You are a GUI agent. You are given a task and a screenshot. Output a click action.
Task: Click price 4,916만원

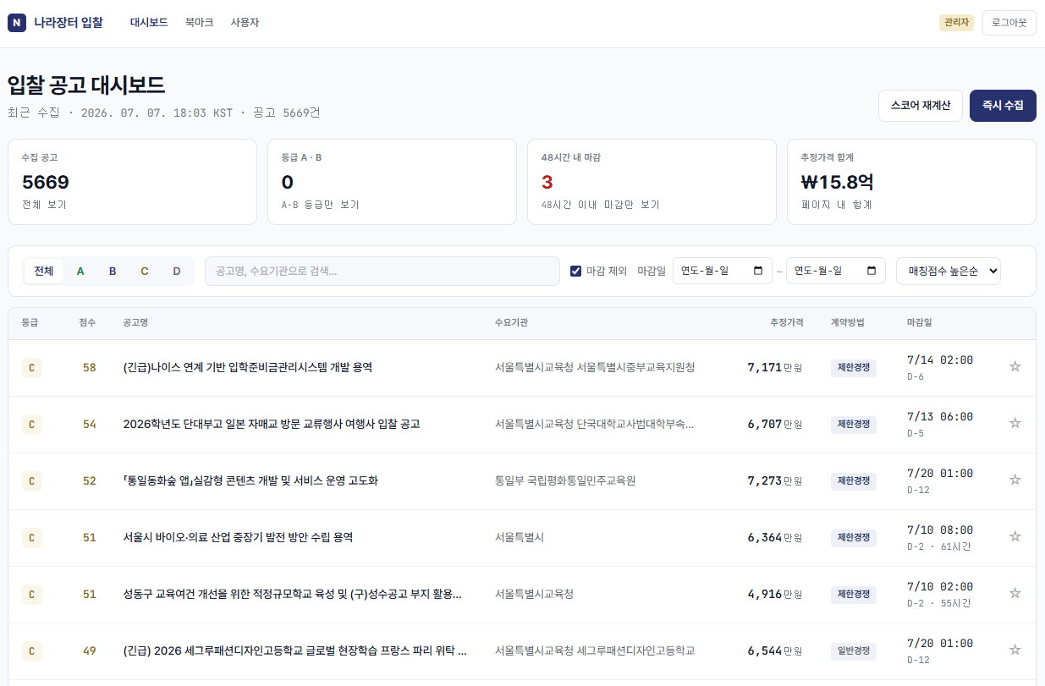click(775, 594)
